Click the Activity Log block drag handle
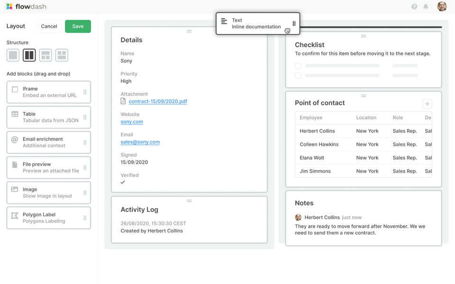This screenshot has width=455, height=284. tap(189, 201)
